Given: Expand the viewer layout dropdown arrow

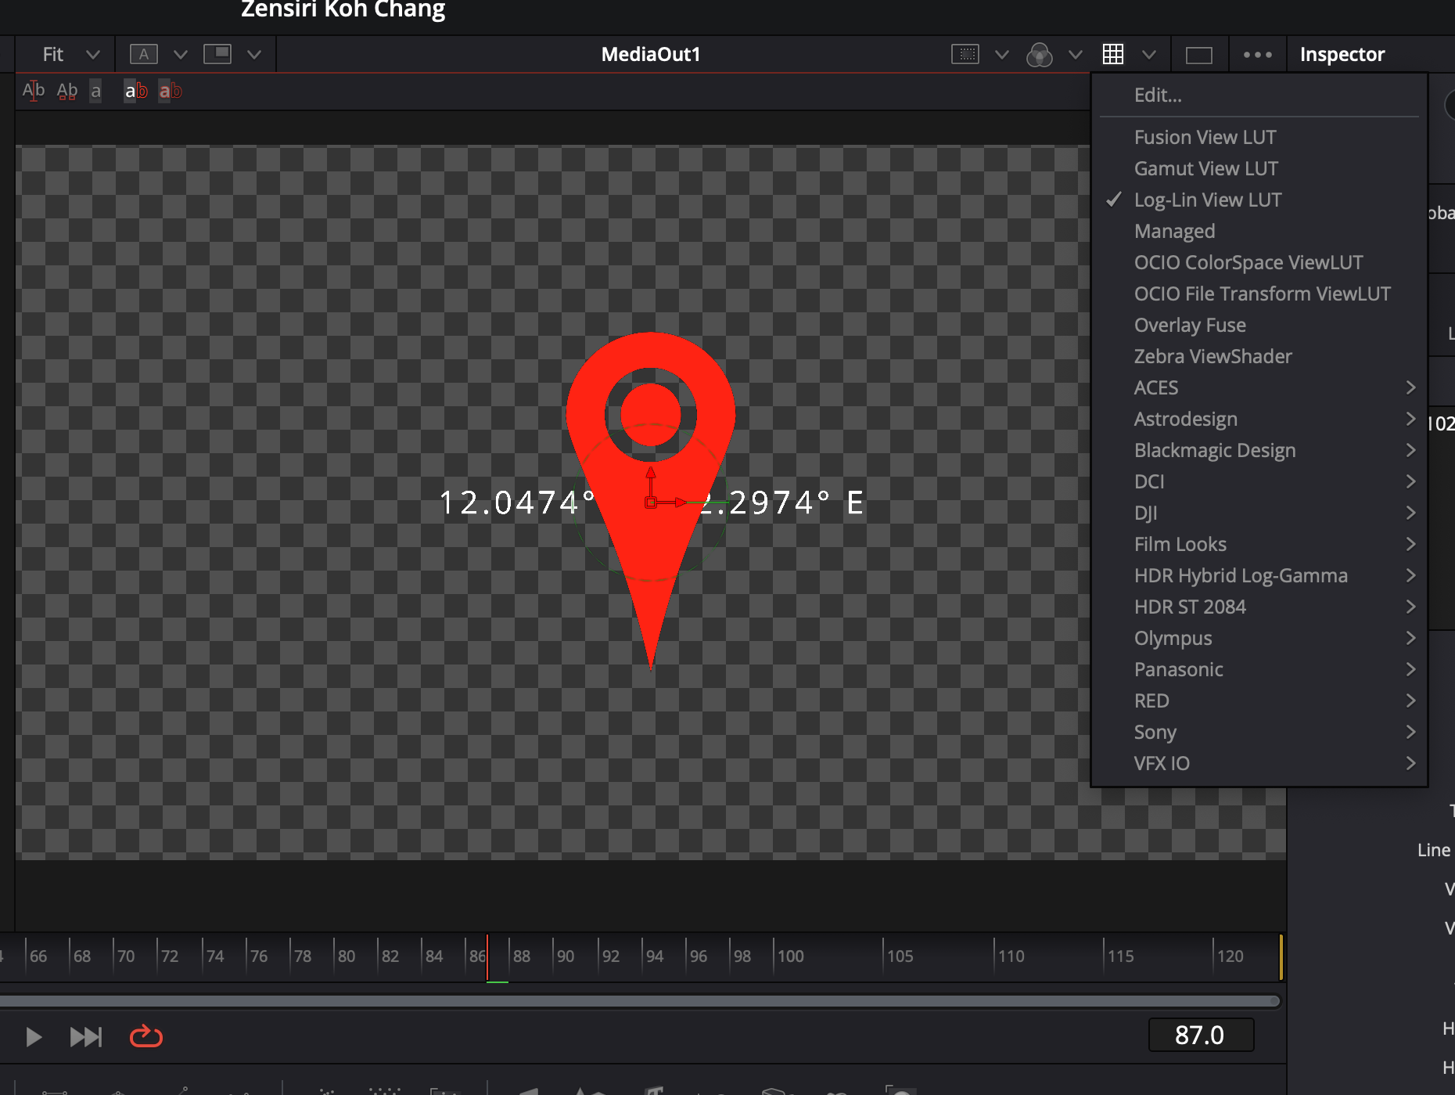Looking at the screenshot, I should point(254,54).
